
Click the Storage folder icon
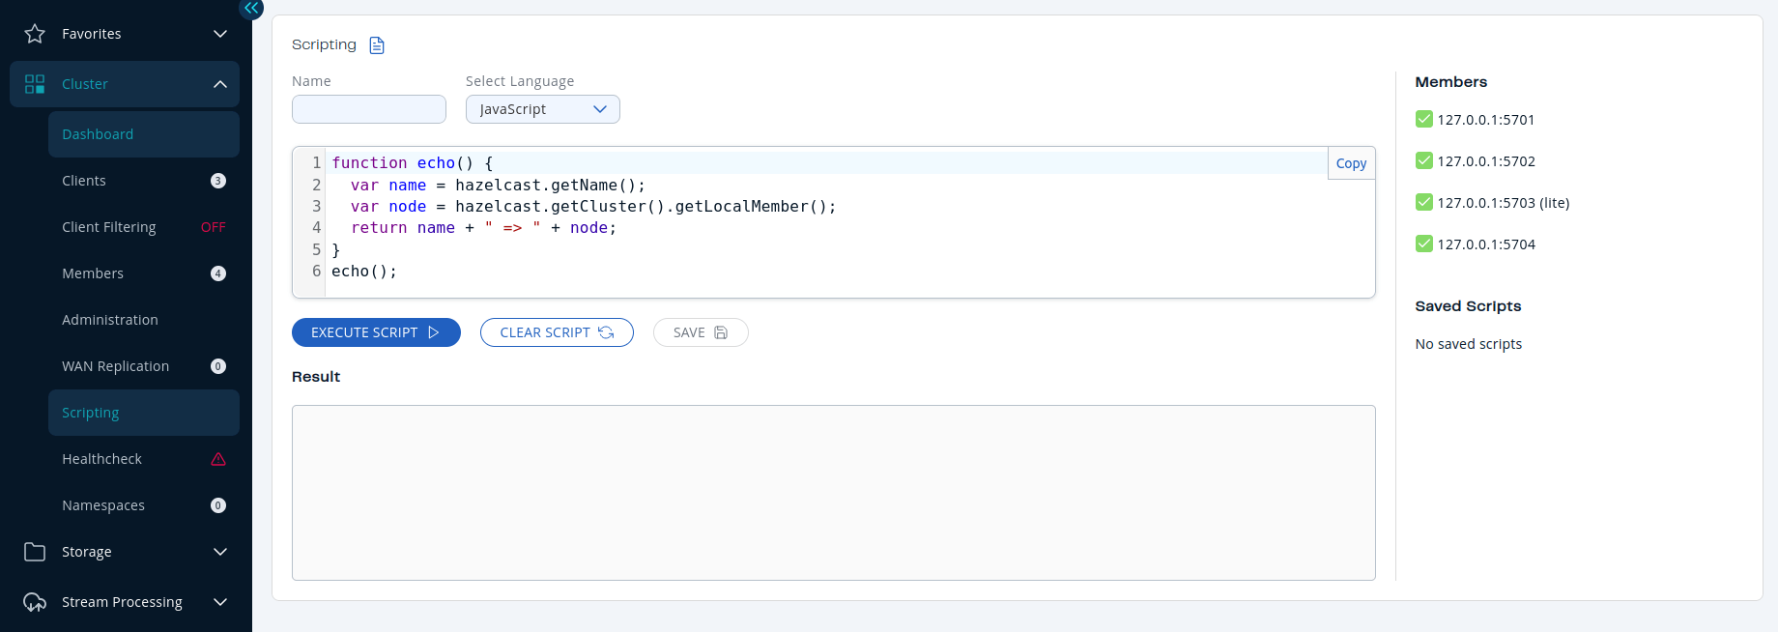click(x=35, y=552)
